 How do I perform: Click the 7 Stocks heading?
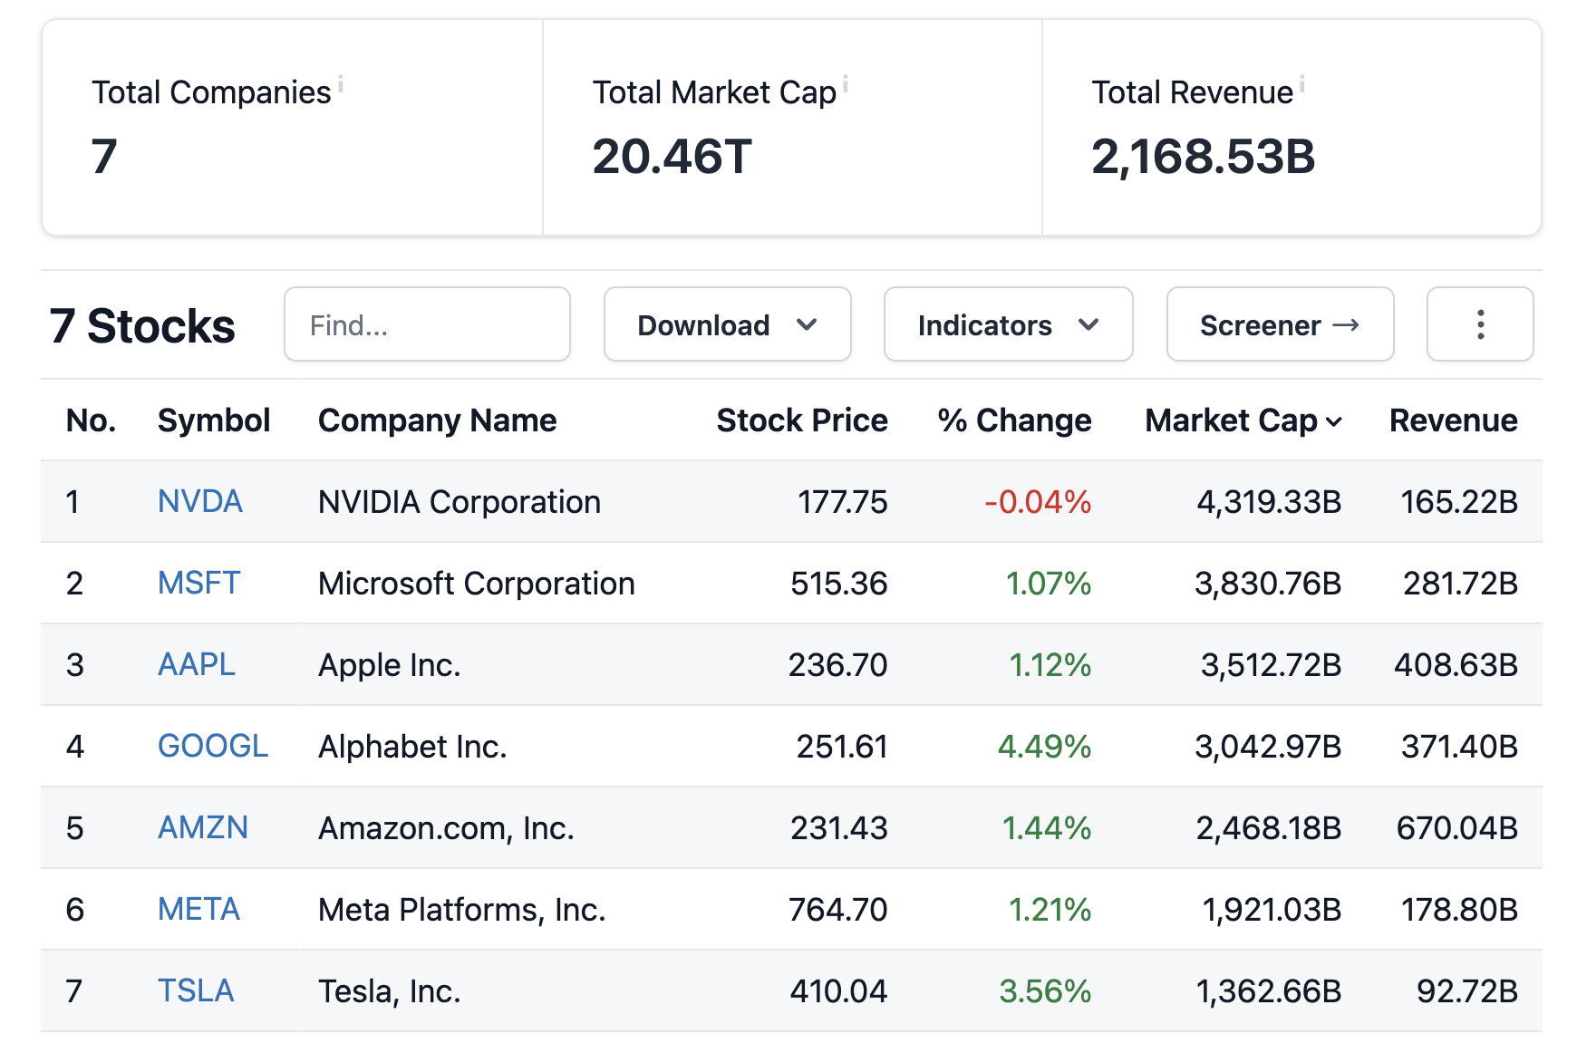click(x=142, y=325)
